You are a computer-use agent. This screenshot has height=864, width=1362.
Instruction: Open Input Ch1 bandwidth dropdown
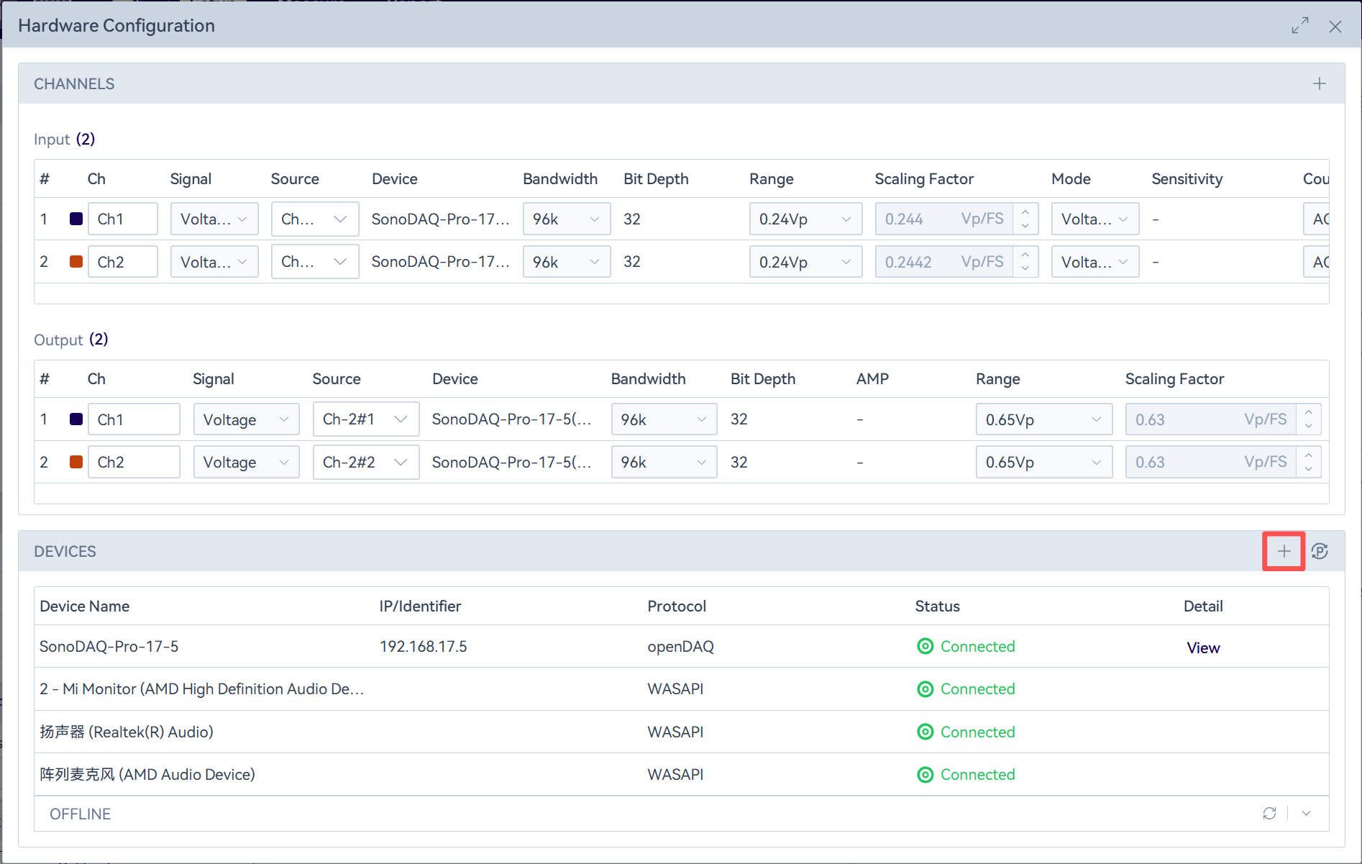[567, 219]
